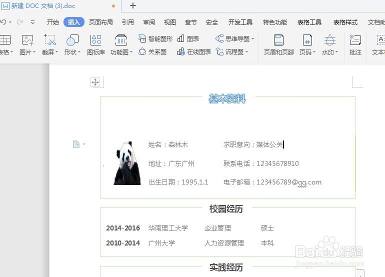Click the 求职意向：媒体公关 text
The height and width of the screenshot is (277, 385).
click(253, 144)
